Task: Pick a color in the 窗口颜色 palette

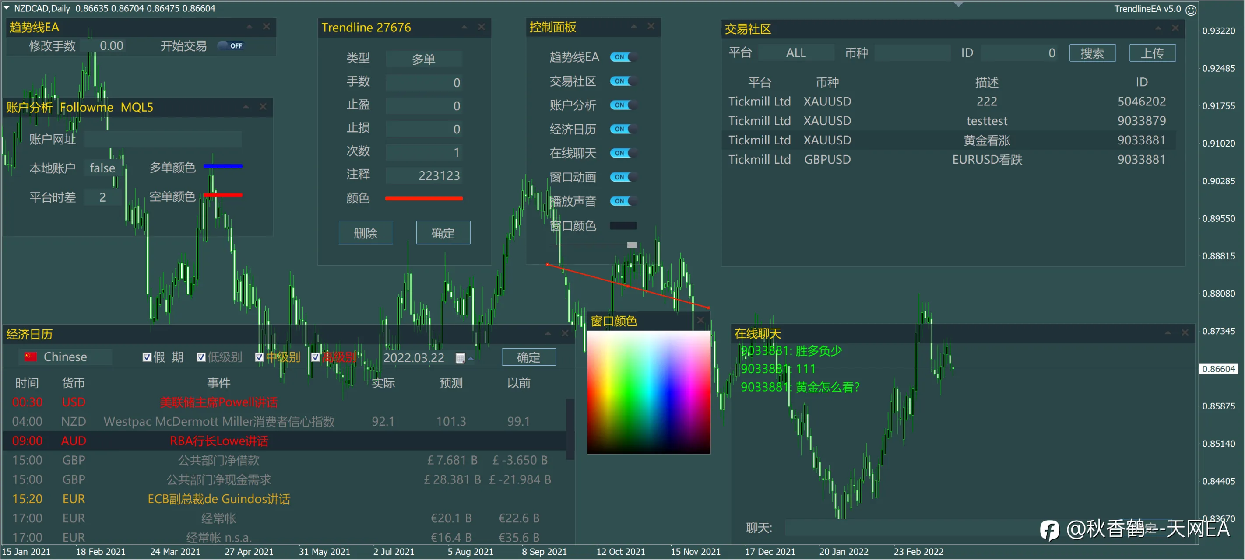Action: coord(649,392)
